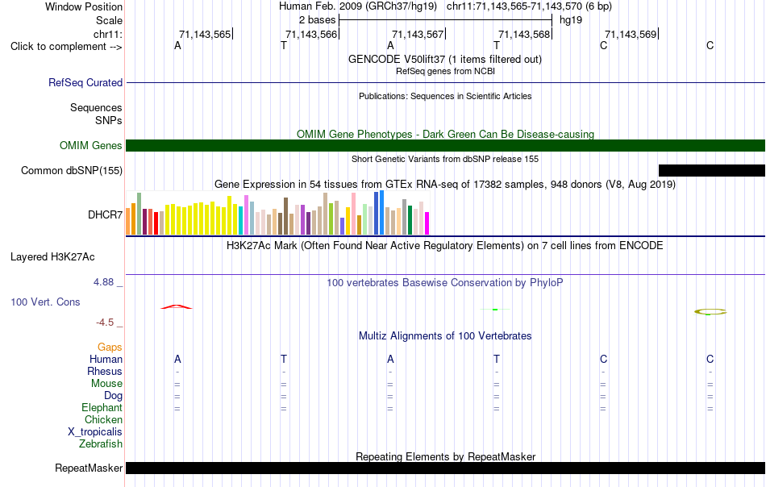Click the Zebrafish alignment row label
Image resolution: width=766 pixels, height=487 pixels.
(101, 444)
